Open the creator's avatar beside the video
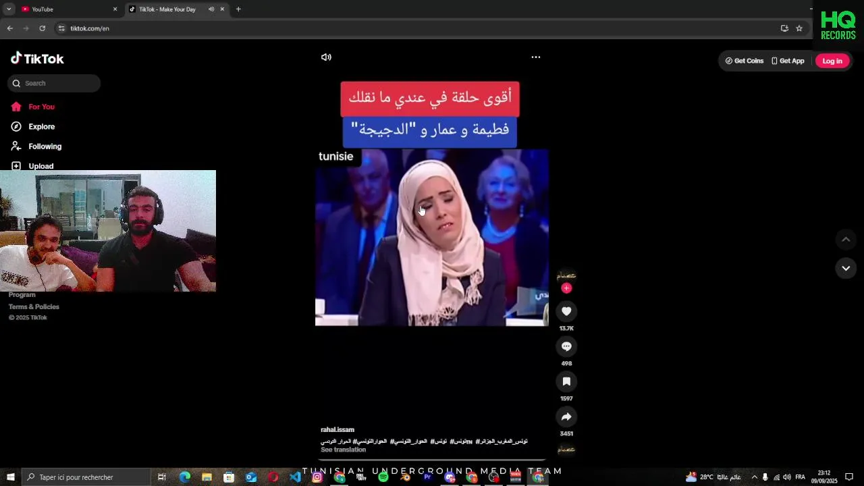Image resolution: width=864 pixels, height=486 pixels. (x=566, y=275)
